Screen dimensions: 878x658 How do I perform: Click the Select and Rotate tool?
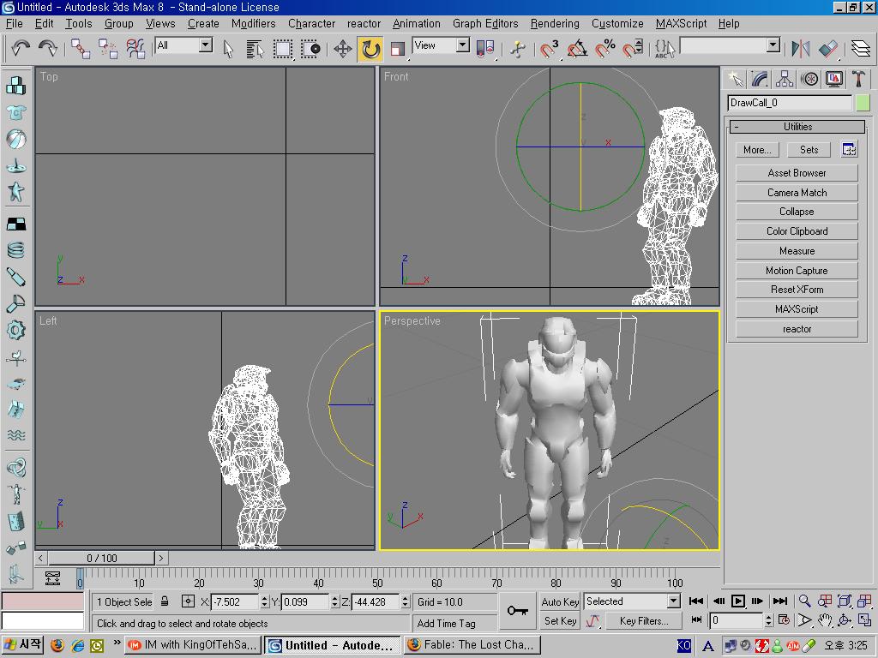(x=370, y=49)
